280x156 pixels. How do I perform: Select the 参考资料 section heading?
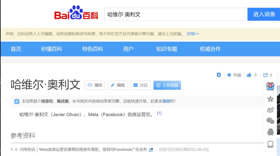(x=23, y=136)
